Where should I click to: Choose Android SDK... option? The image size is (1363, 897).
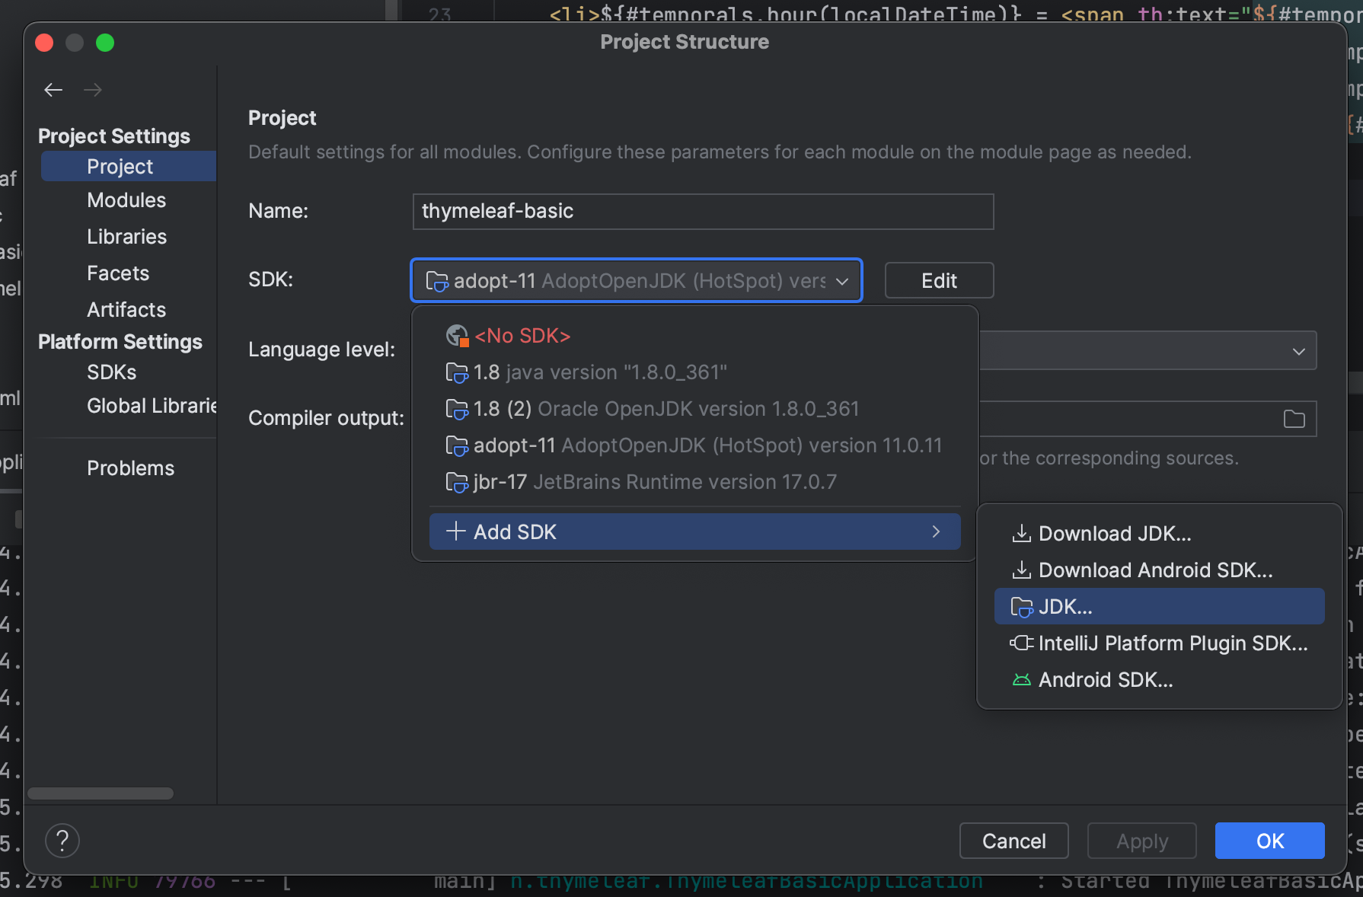pos(1159,679)
